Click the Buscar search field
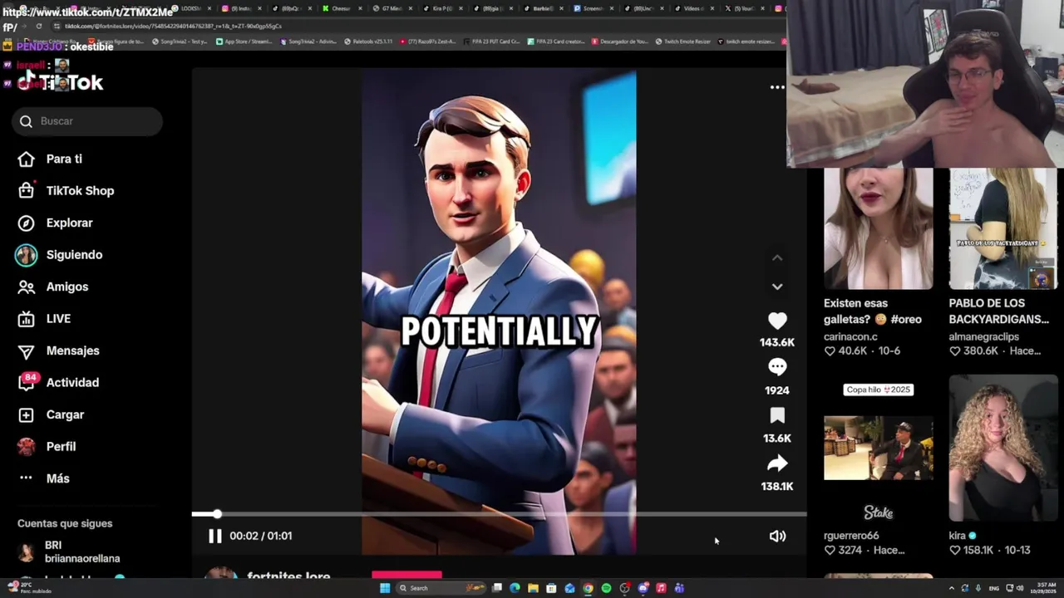This screenshot has width=1064, height=598. coord(87,121)
